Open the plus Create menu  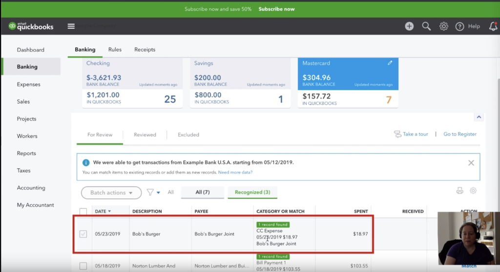409,26
